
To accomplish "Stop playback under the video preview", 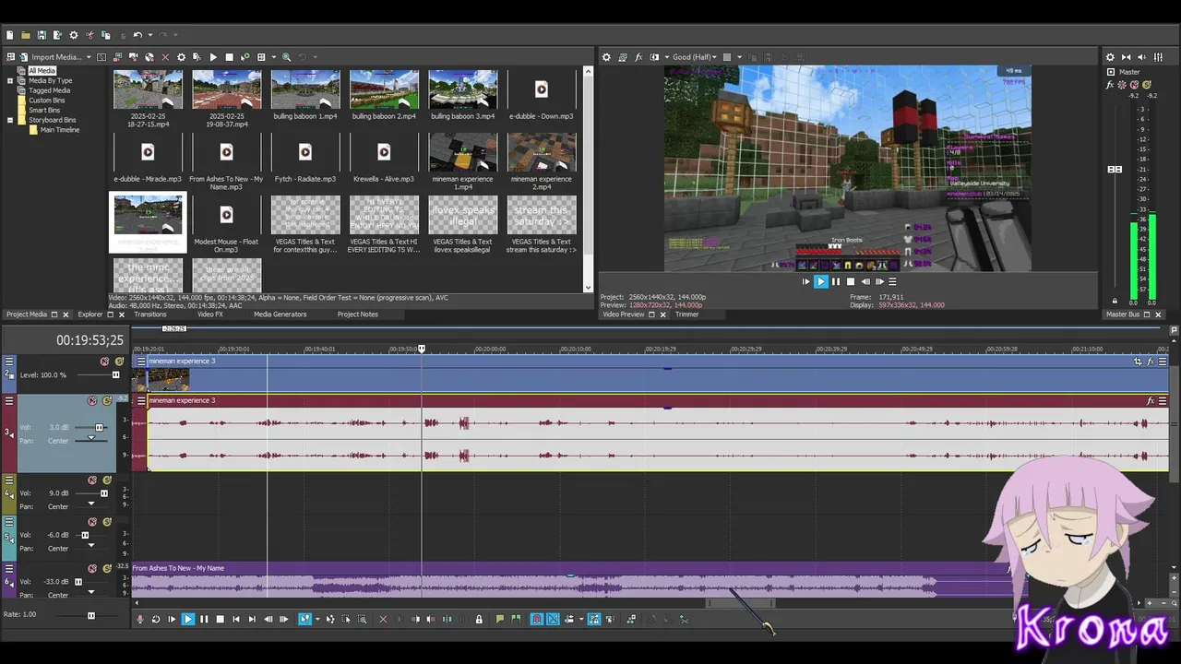I will (851, 282).
